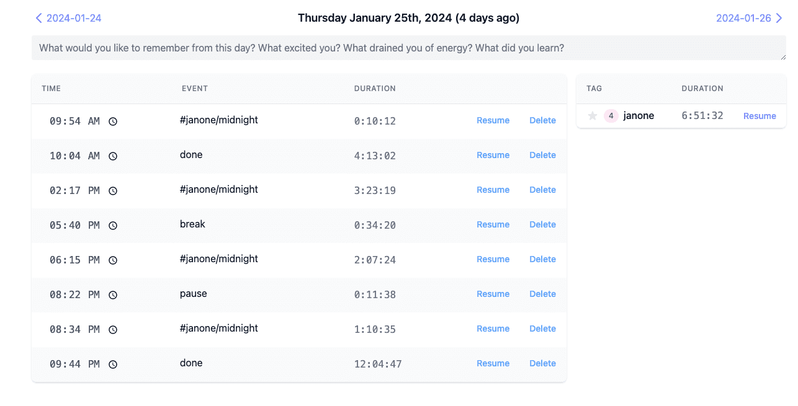The height and width of the screenshot is (406, 798).
Task: Resume the 08:34 PM #janone/midnight entry
Action: pyautogui.click(x=493, y=329)
